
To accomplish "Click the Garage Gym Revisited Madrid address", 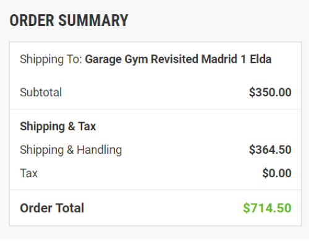I will pyautogui.click(x=178, y=59).
